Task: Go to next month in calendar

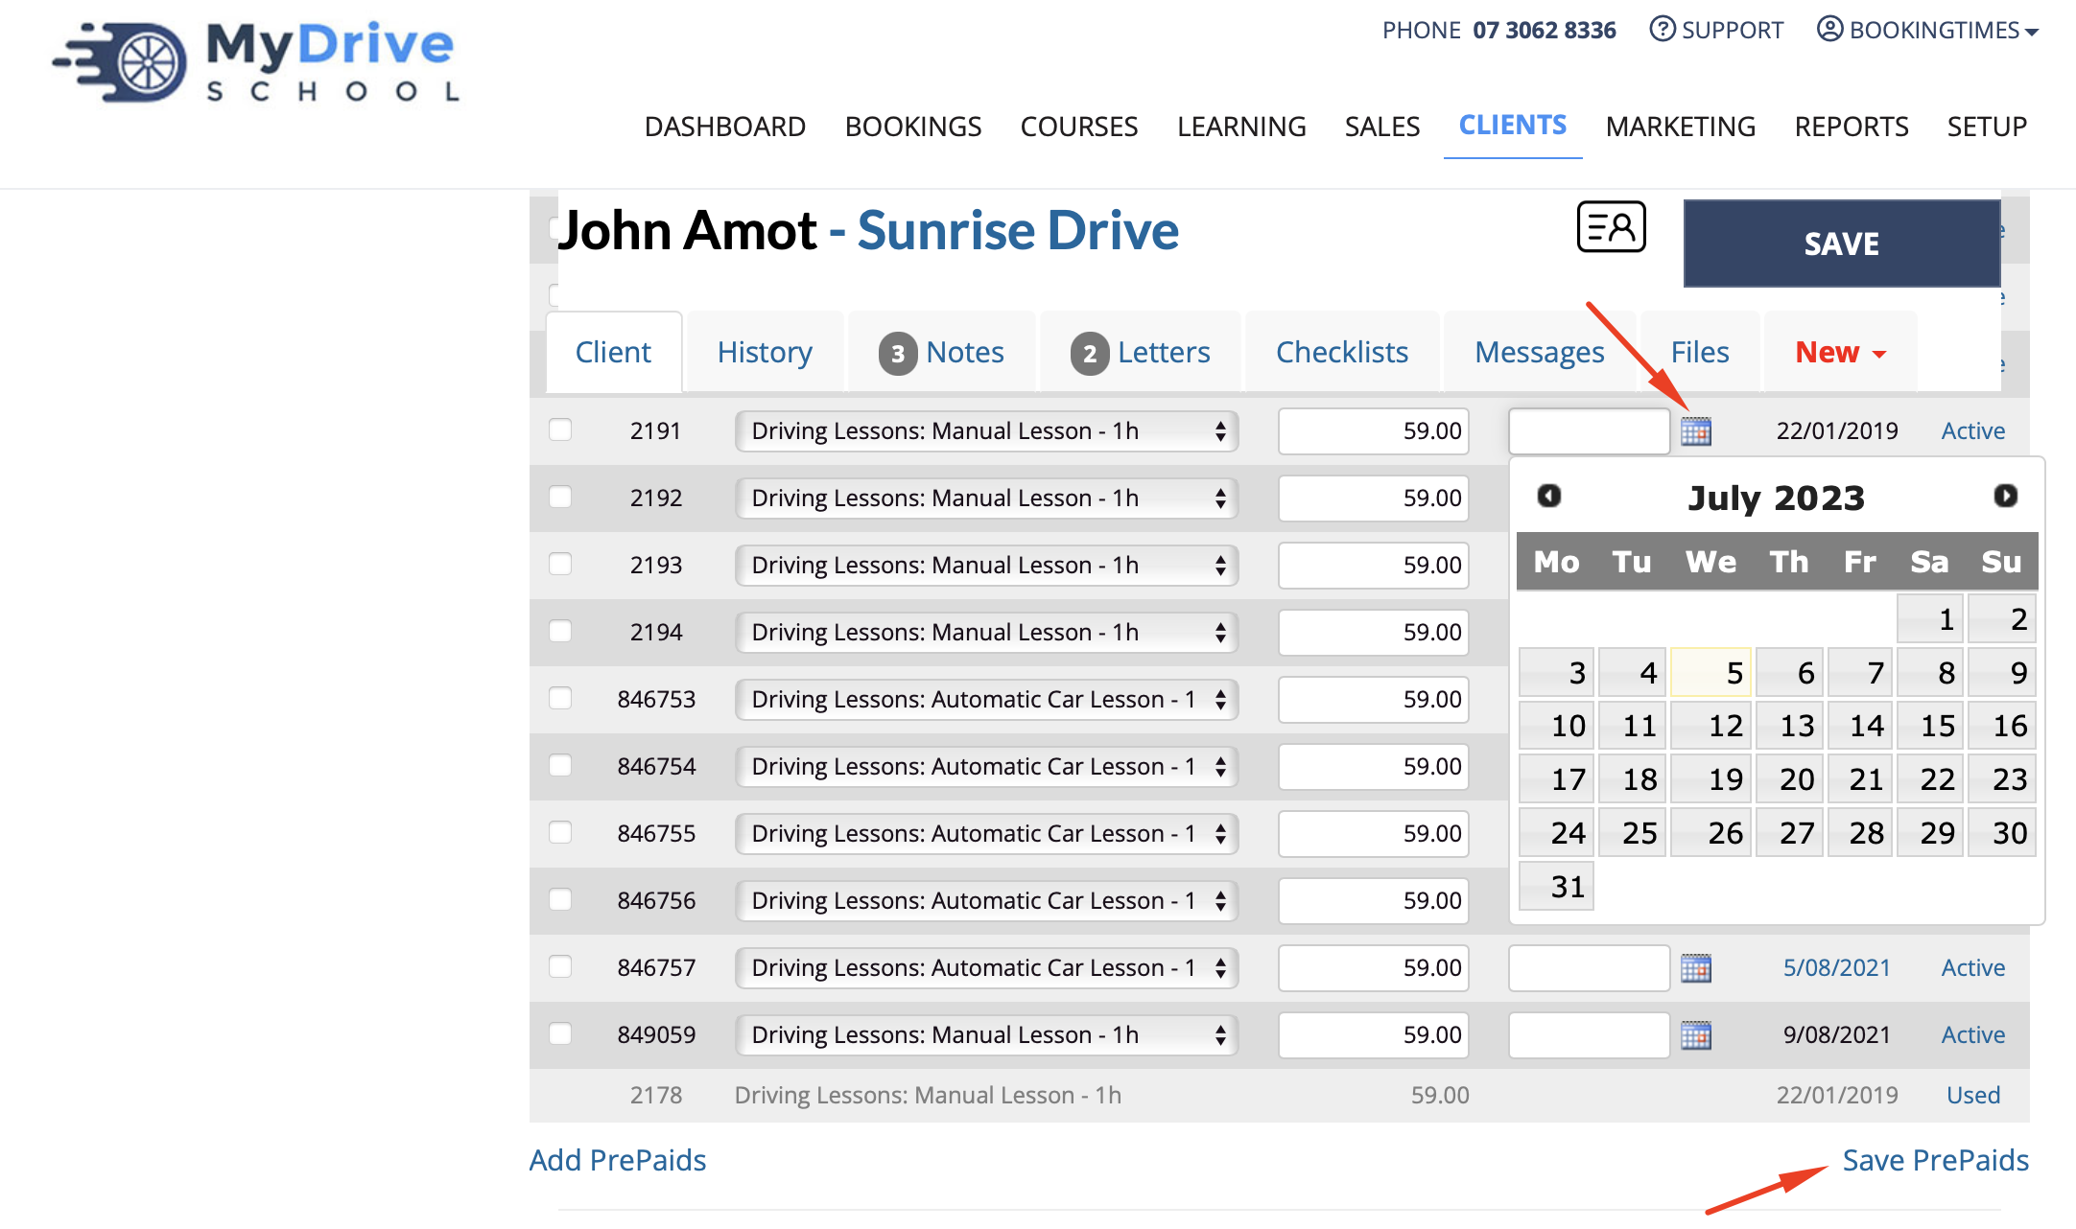Action: tap(2006, 496)
